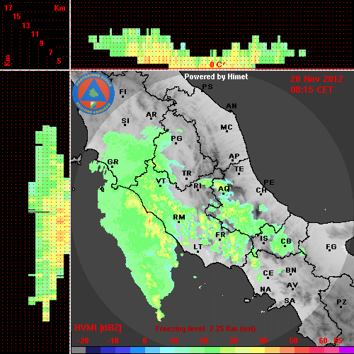354x354 pixels.
Task: Click the GR city label
Action: tap(113, 162)
